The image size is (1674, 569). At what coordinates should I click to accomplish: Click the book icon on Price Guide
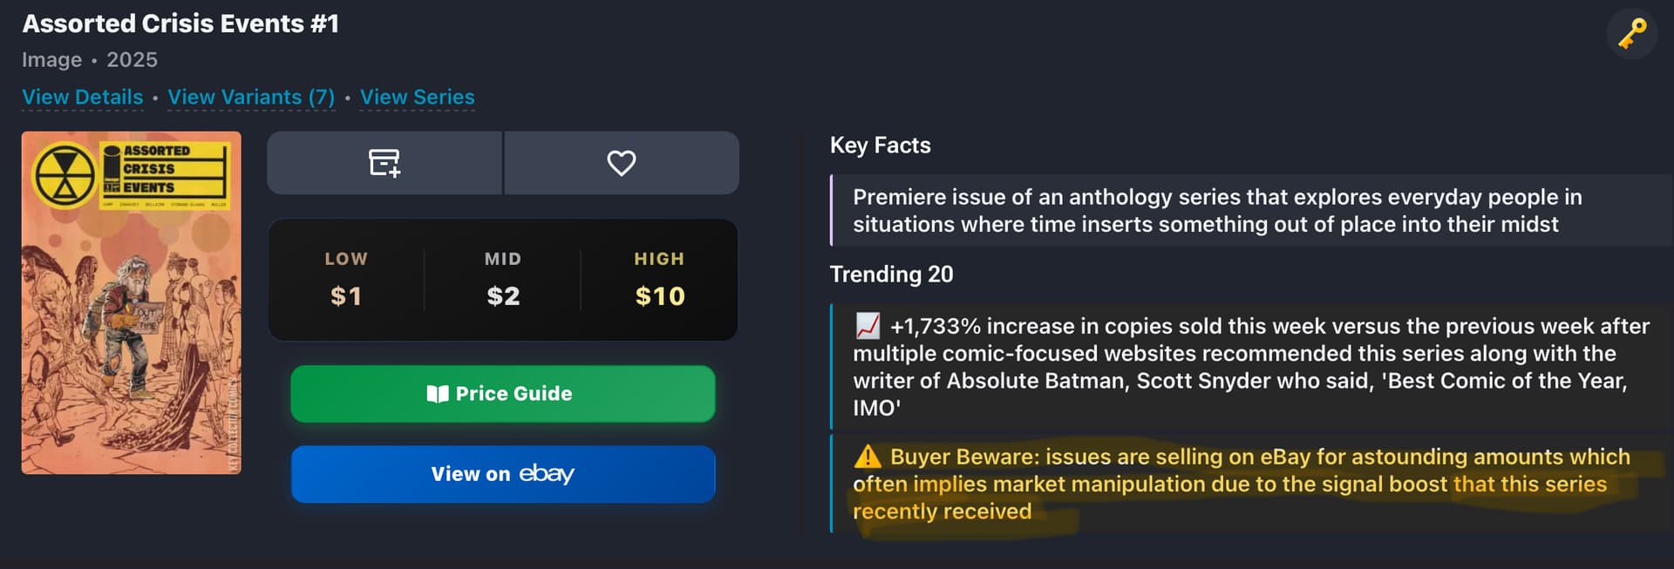click(437, 394)
